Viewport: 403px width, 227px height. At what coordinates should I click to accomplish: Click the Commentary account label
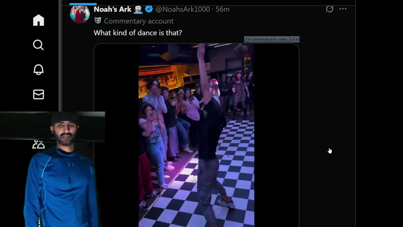(139, 21)
